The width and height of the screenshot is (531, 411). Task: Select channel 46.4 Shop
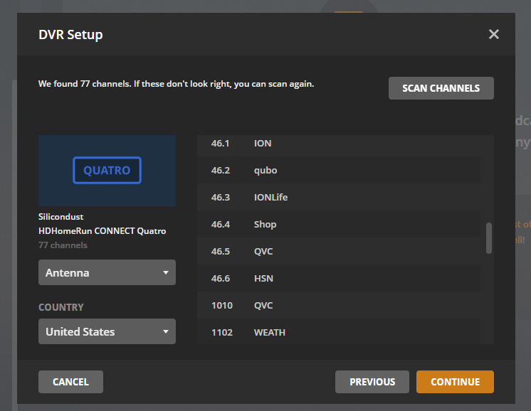pyautogui.click(x=338, y=224)
